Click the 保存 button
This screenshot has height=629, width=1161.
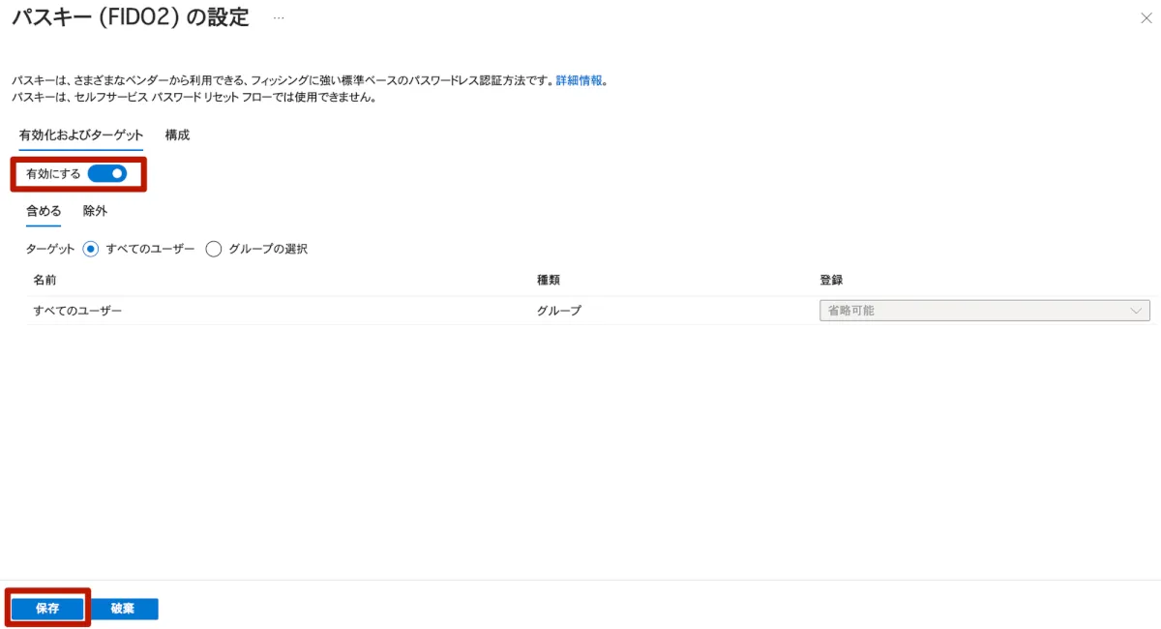click(x=47, y=609)
